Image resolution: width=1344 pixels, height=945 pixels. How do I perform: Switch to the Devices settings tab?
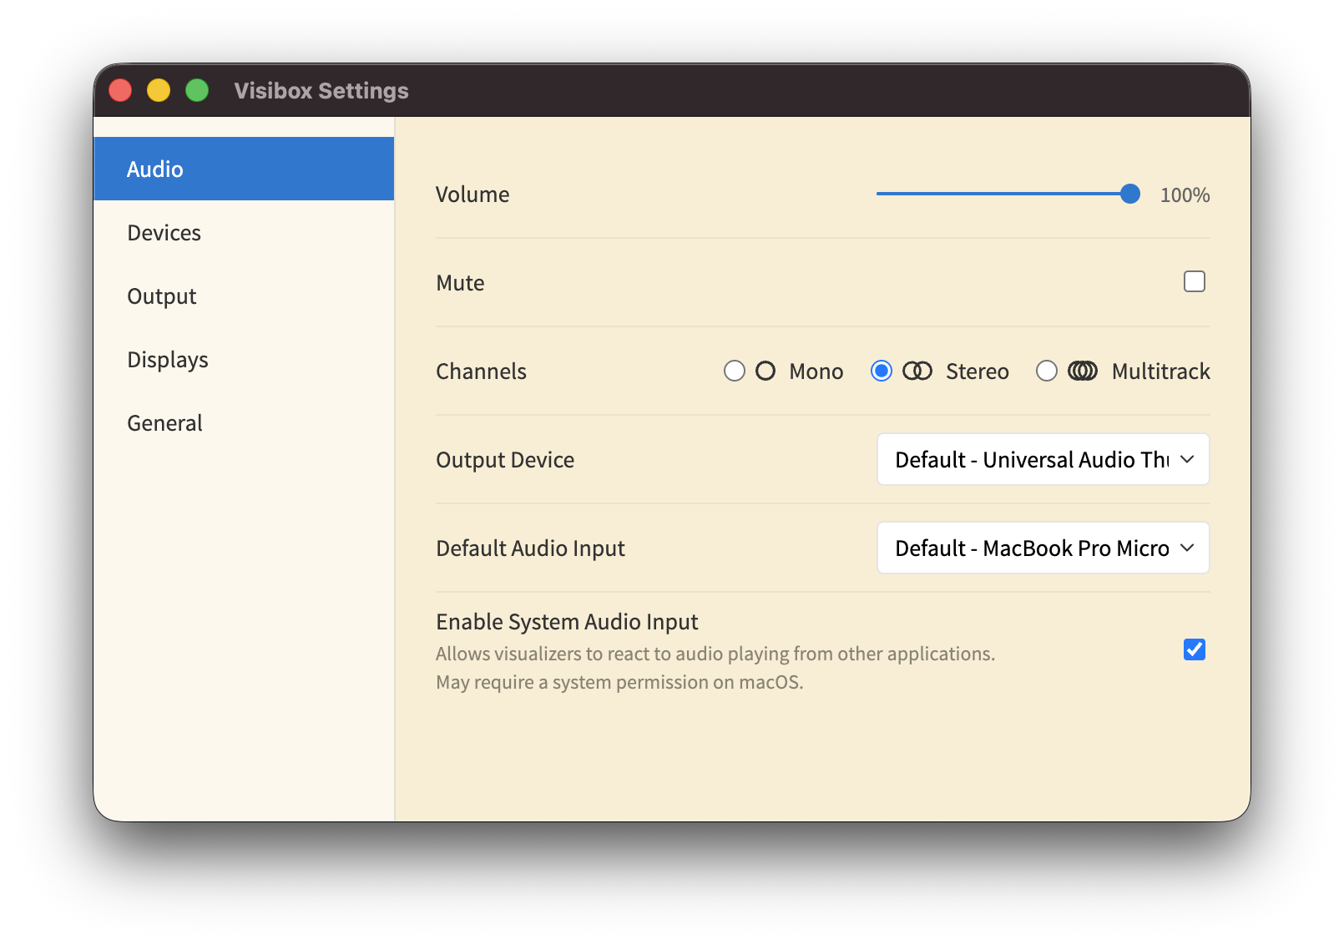point(164,233)
